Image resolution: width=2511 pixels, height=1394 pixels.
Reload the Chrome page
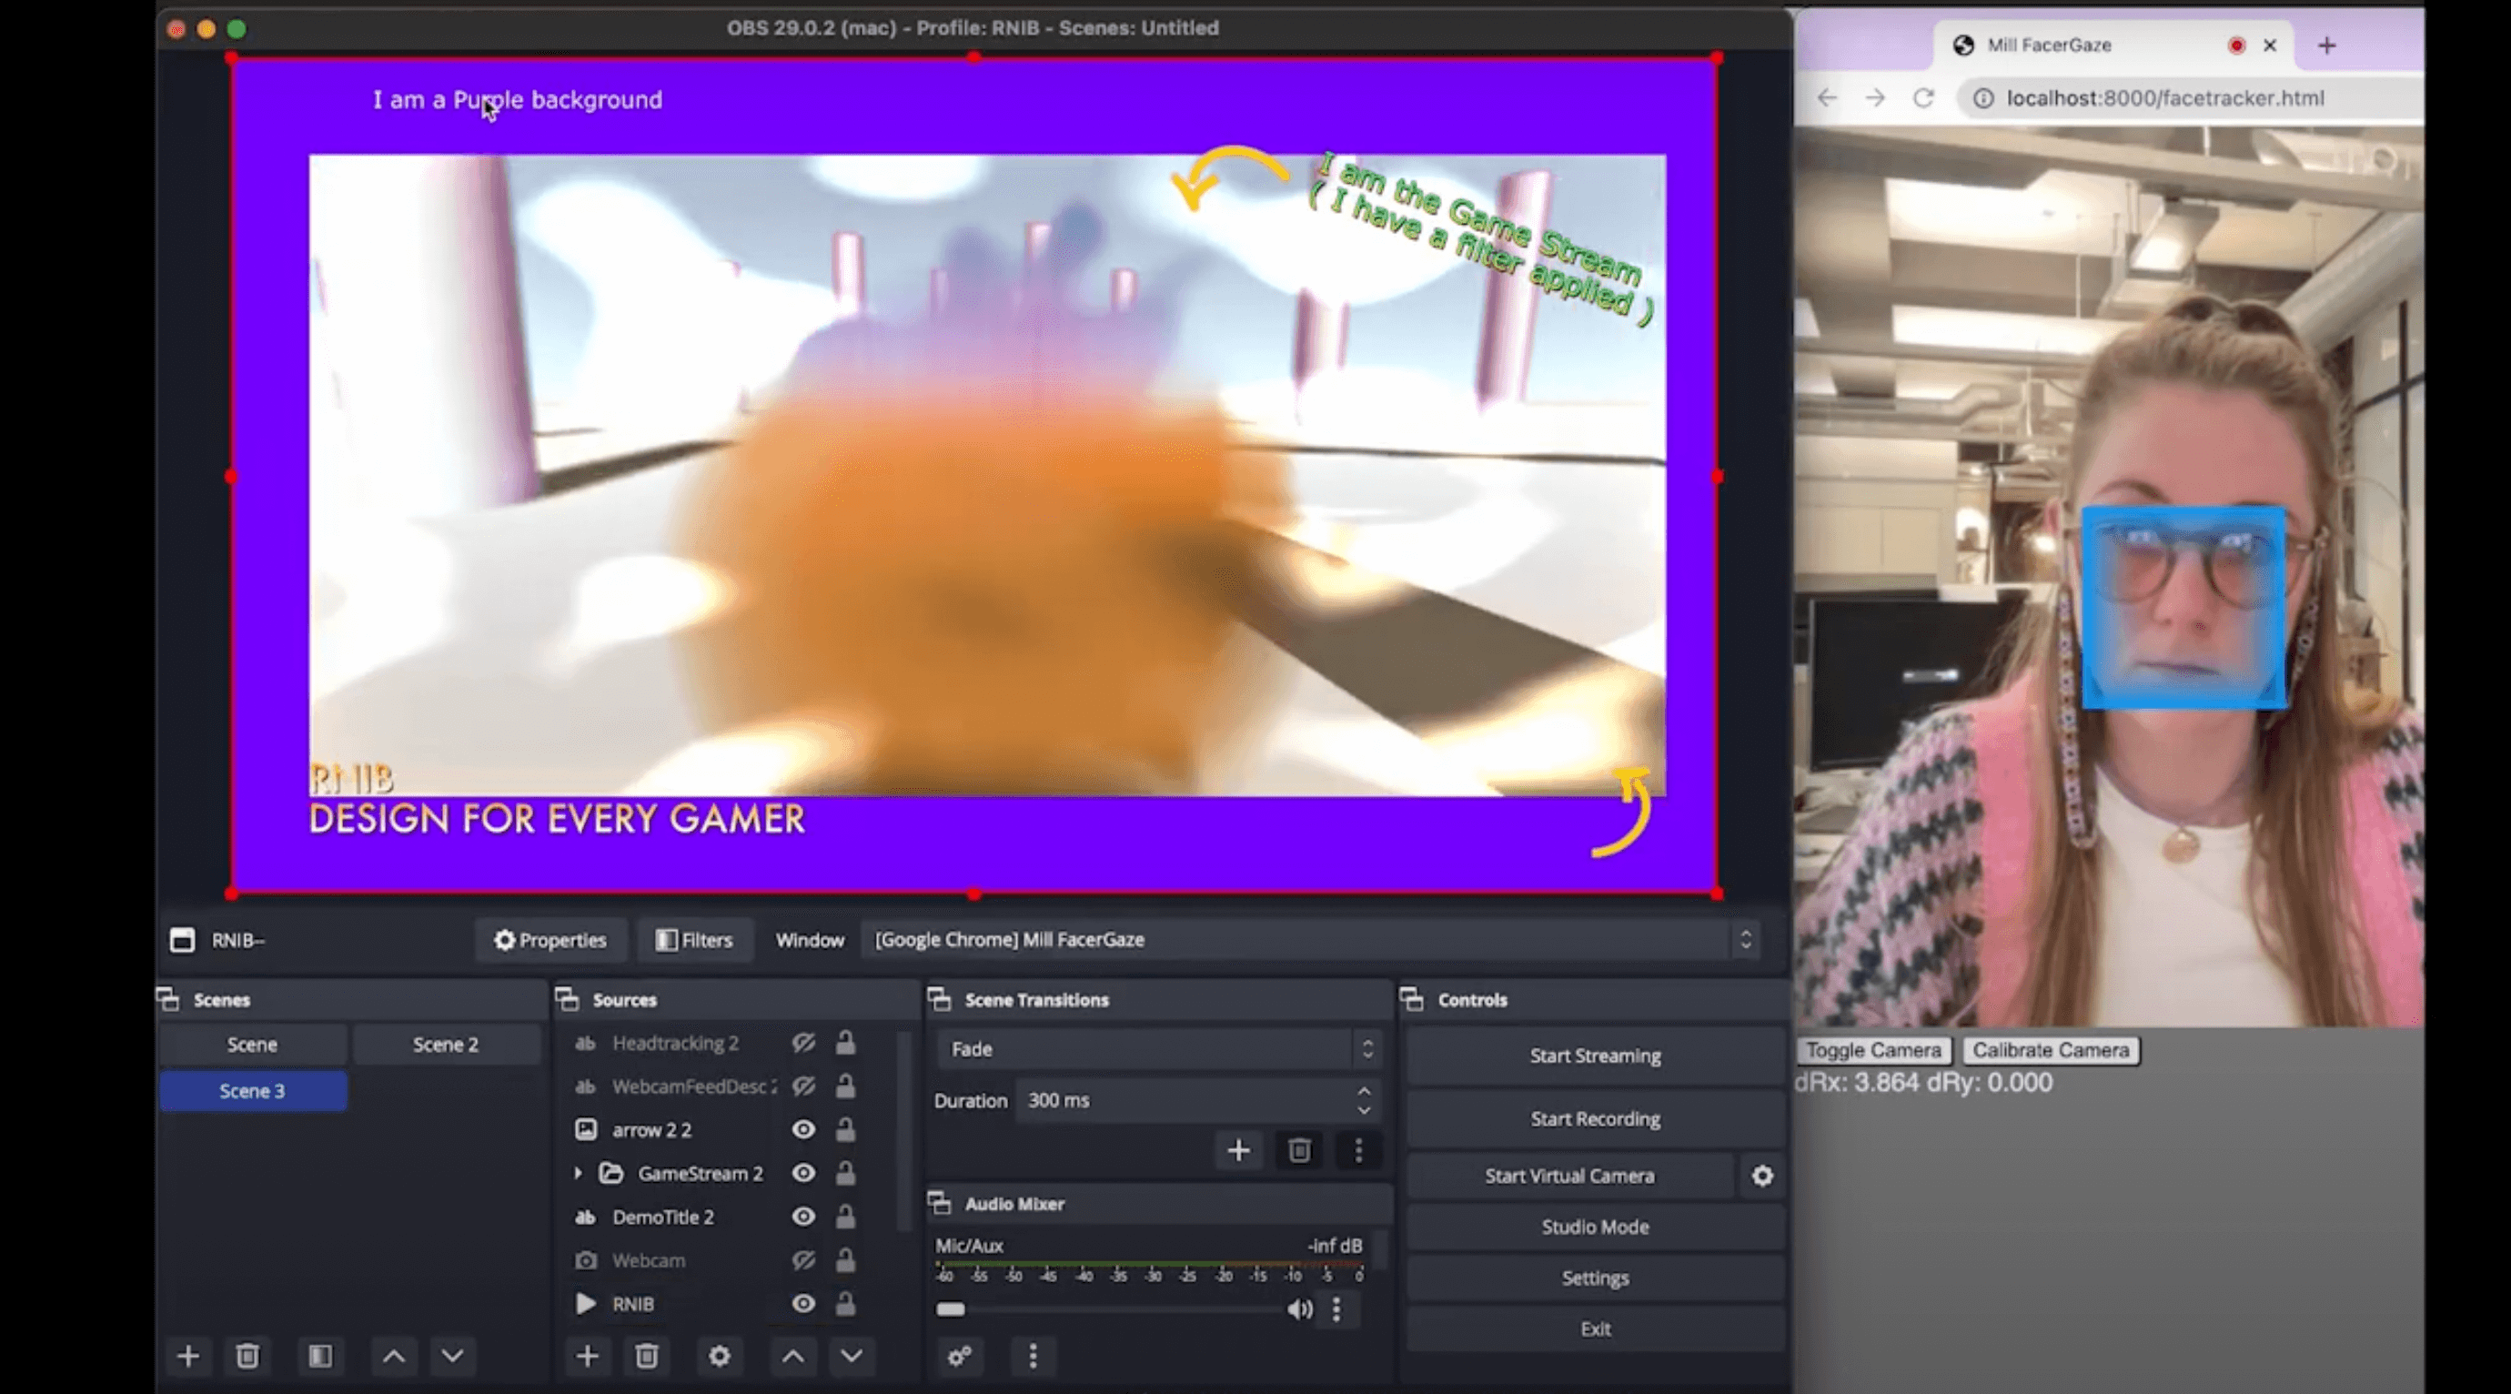pos(1923,98)
